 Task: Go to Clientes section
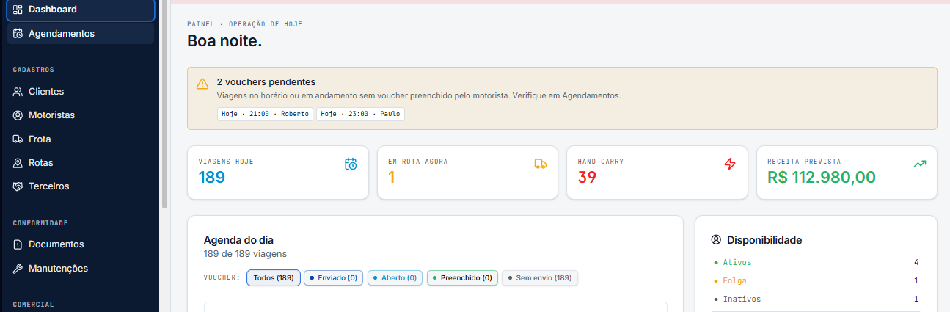(x=81, y=92)
